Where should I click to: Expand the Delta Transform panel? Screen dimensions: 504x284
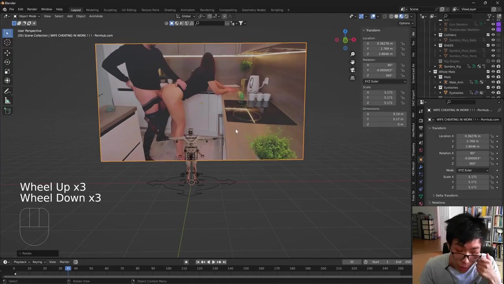[x=447, y=195]
